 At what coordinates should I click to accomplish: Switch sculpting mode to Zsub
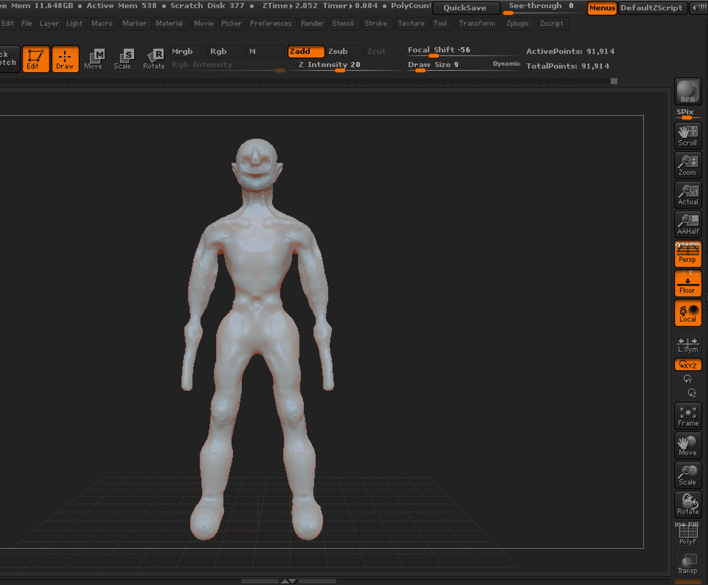(x=344, y=51)
